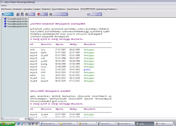176x126 pixels.
Task: Click the Exit button
Action: pos(42,14)
